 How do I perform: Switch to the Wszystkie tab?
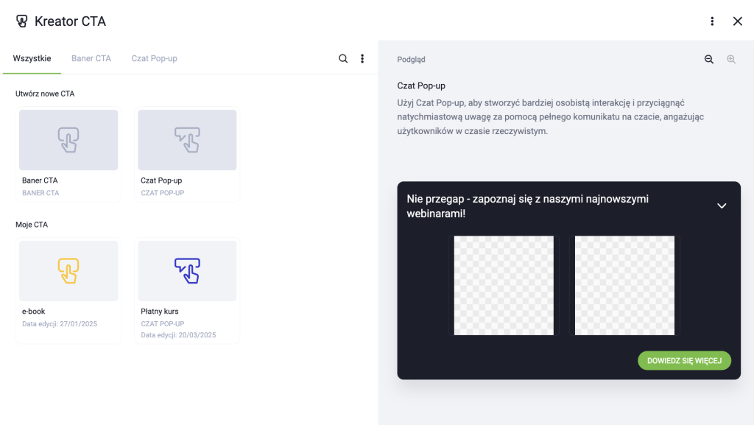click(x=32, y=59)
